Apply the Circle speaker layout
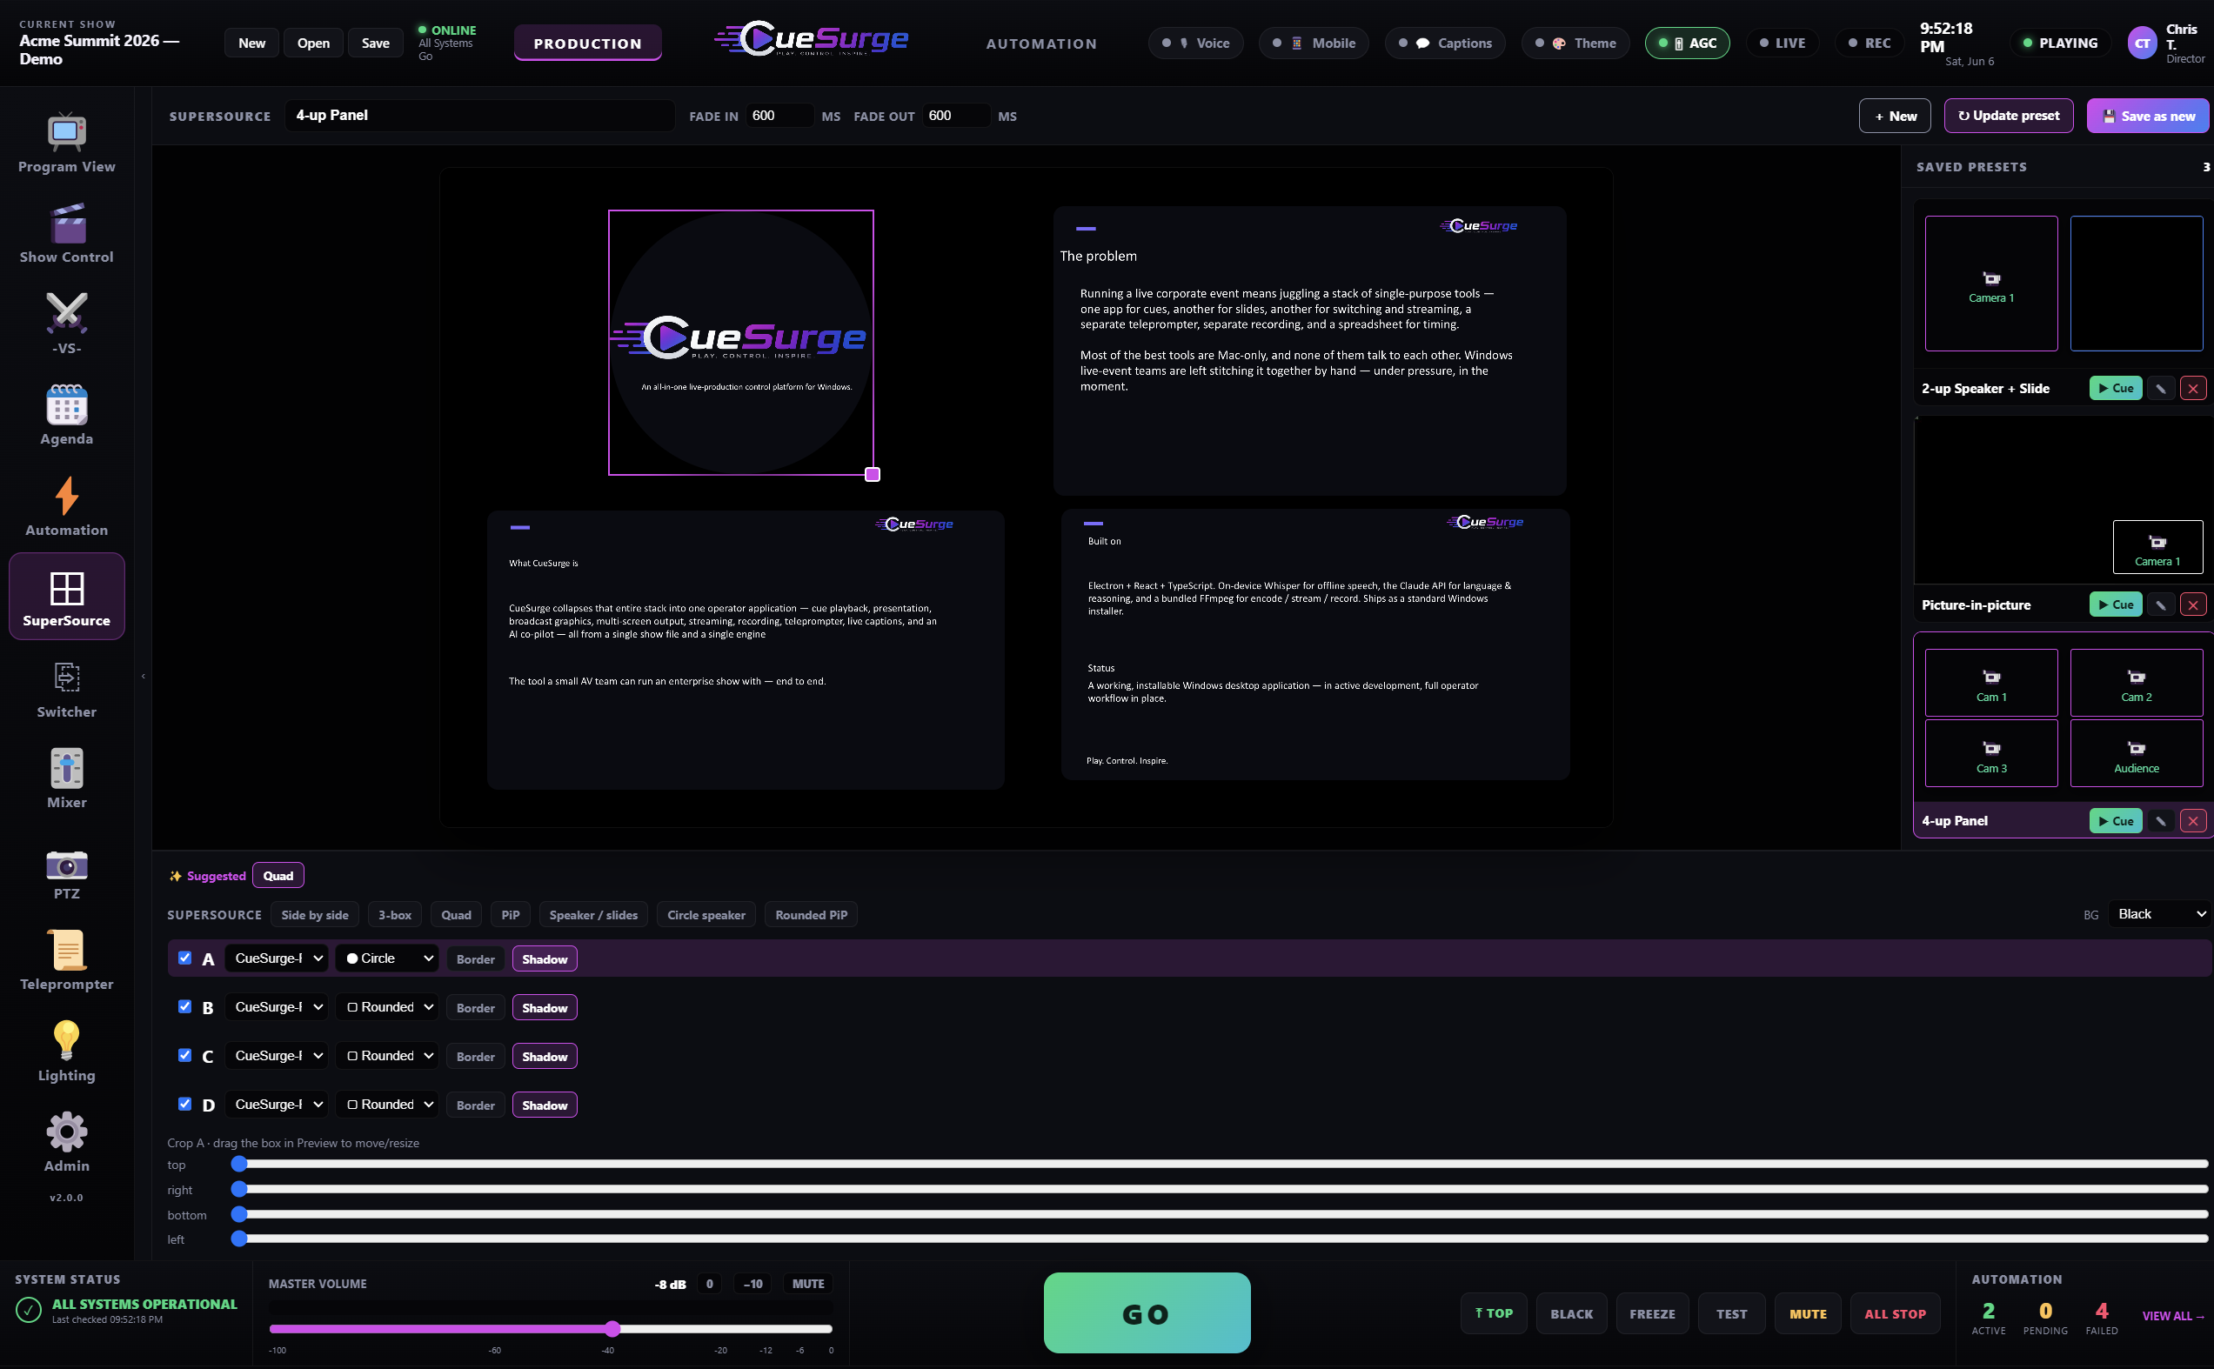 (706, 915)
